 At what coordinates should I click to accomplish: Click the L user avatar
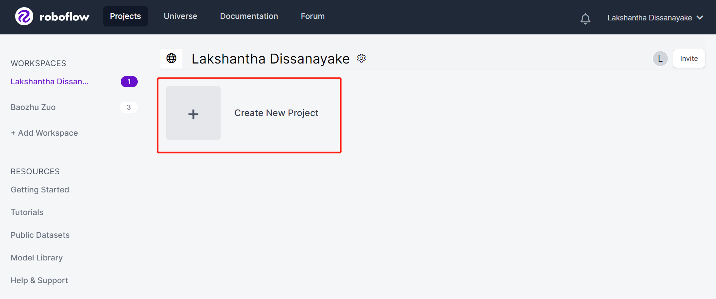[660, 59]
